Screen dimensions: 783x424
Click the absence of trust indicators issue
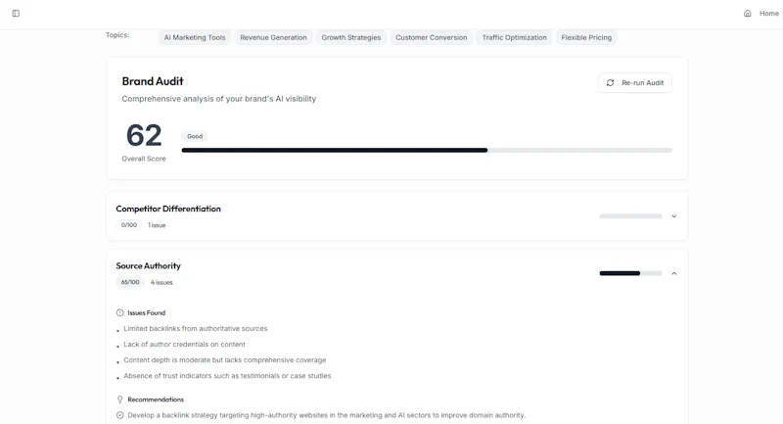[x=227, y=376]
